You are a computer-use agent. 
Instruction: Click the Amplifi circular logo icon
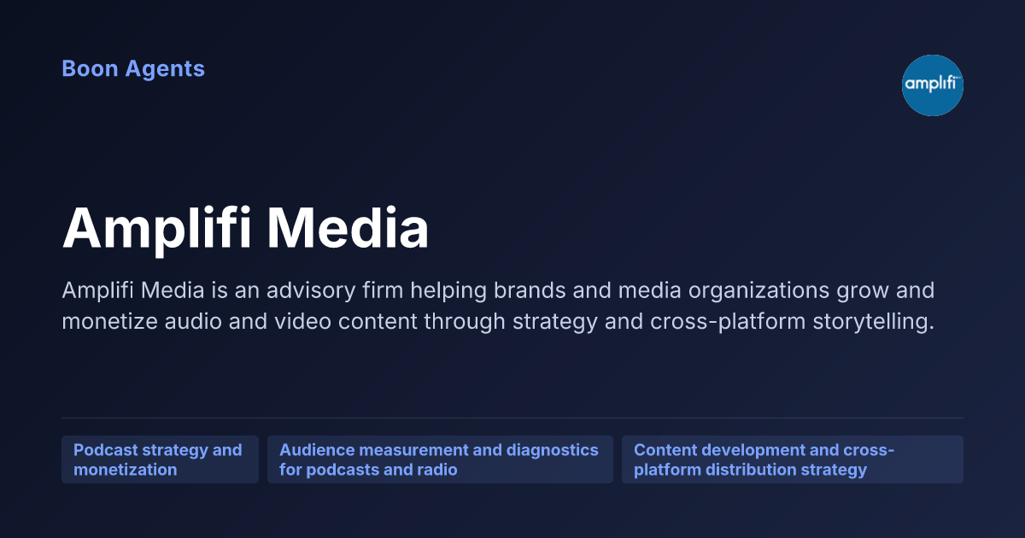[933, 85]
